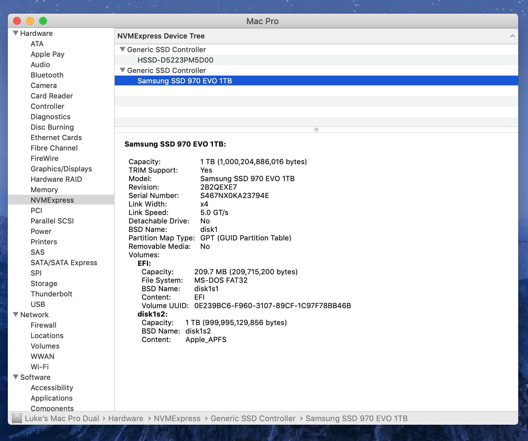The width and height of the screenshot is (528, 441).
Task: Open Thunderbolt category
Action: coord(51,294)
